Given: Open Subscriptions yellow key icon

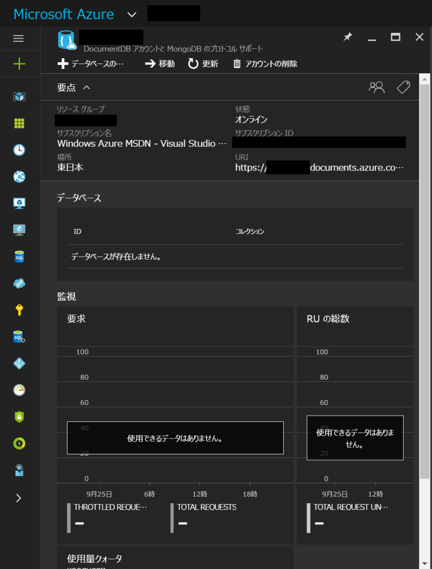Looking at the screenshot, I should (x=19, y=310).
